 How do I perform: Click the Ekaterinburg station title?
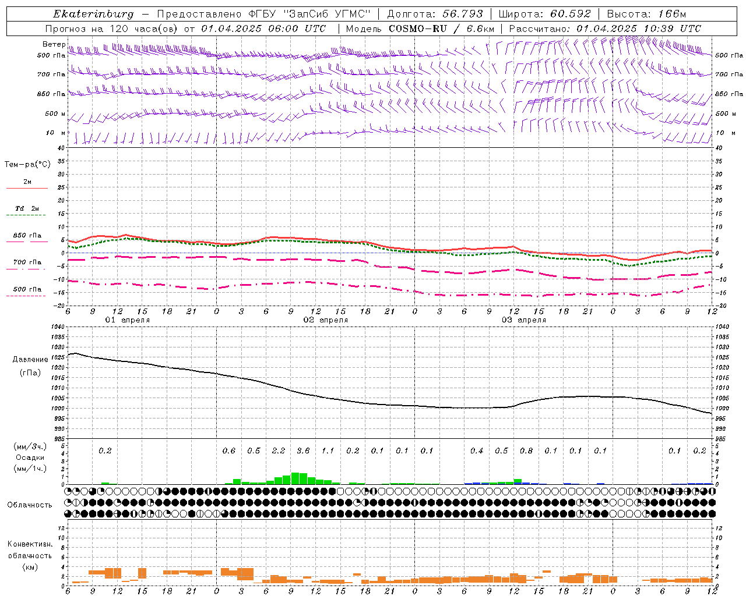[93, 14]
